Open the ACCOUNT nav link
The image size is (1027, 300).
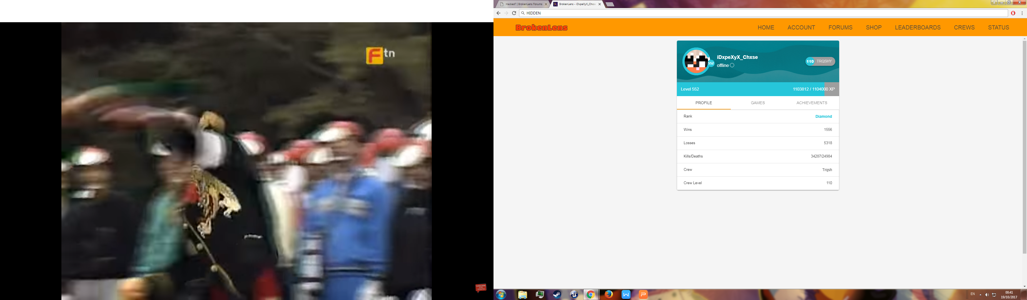[801, 27]
